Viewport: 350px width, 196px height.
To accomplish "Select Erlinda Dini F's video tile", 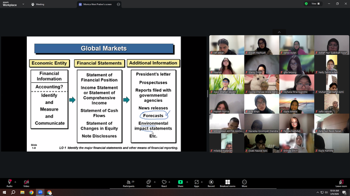I will tap(296, 143).
